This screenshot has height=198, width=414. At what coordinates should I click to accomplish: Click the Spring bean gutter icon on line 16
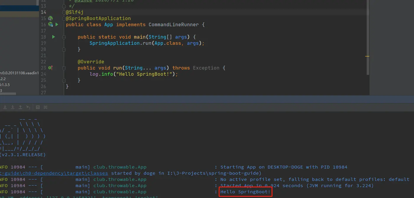[51, 24]
